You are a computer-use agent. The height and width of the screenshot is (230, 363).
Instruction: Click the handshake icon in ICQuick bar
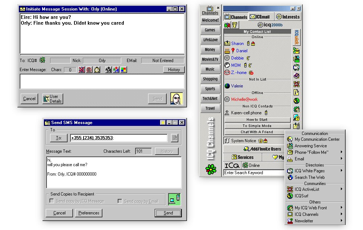click(x=296, y=67)
